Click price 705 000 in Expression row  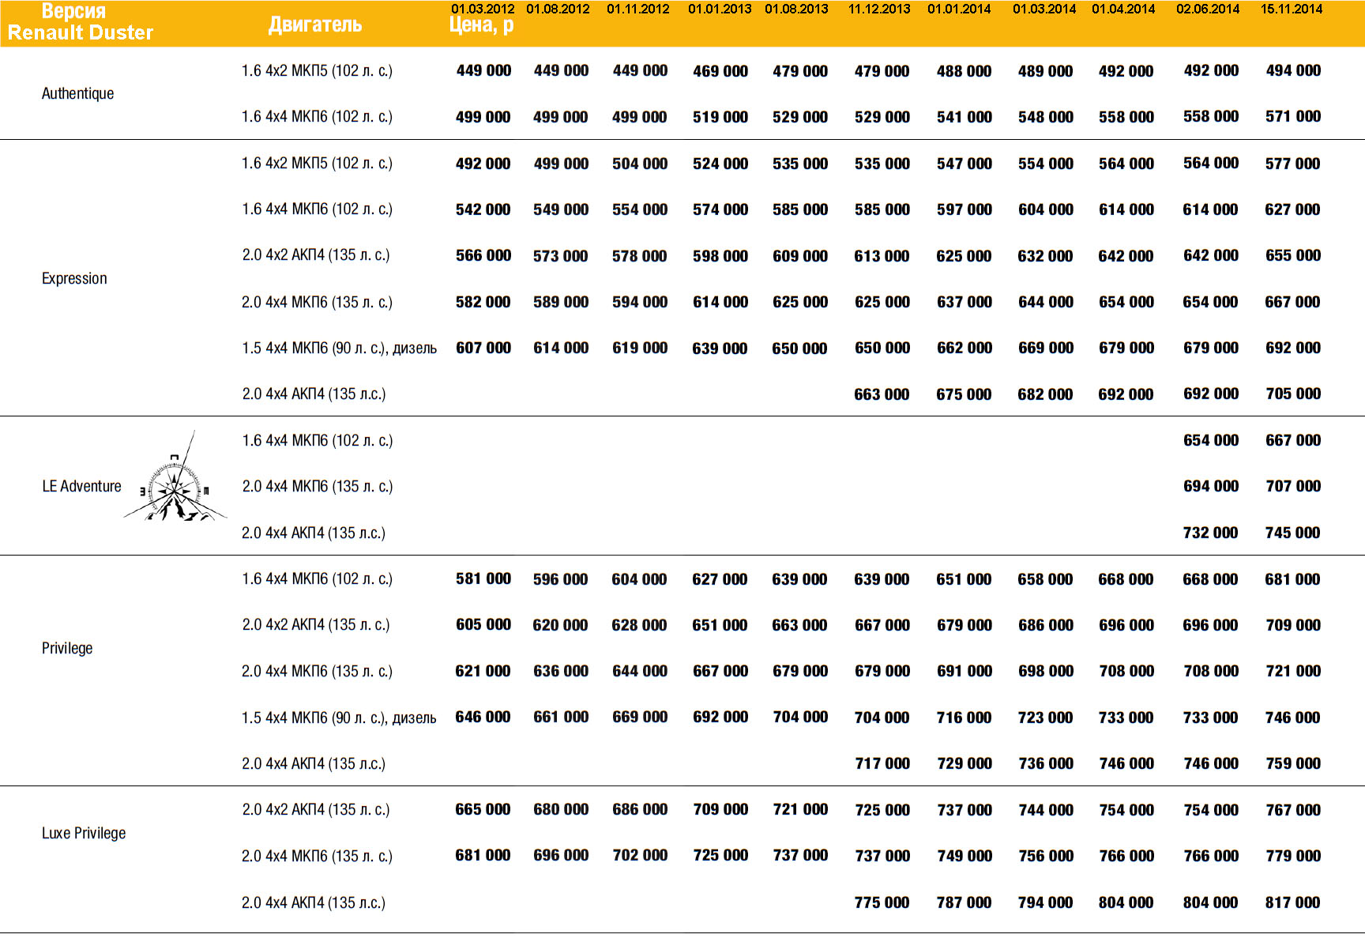pyautogui.click(x=1293, y=394)
